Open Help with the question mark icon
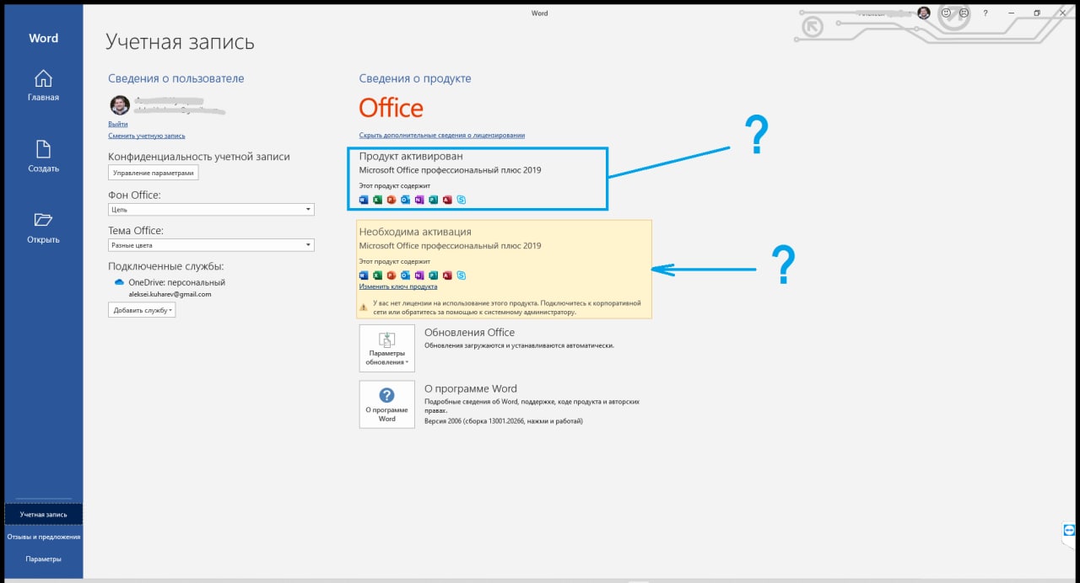 point(985,13)
